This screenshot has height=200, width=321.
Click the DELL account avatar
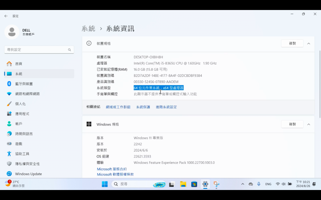(12, 32)
